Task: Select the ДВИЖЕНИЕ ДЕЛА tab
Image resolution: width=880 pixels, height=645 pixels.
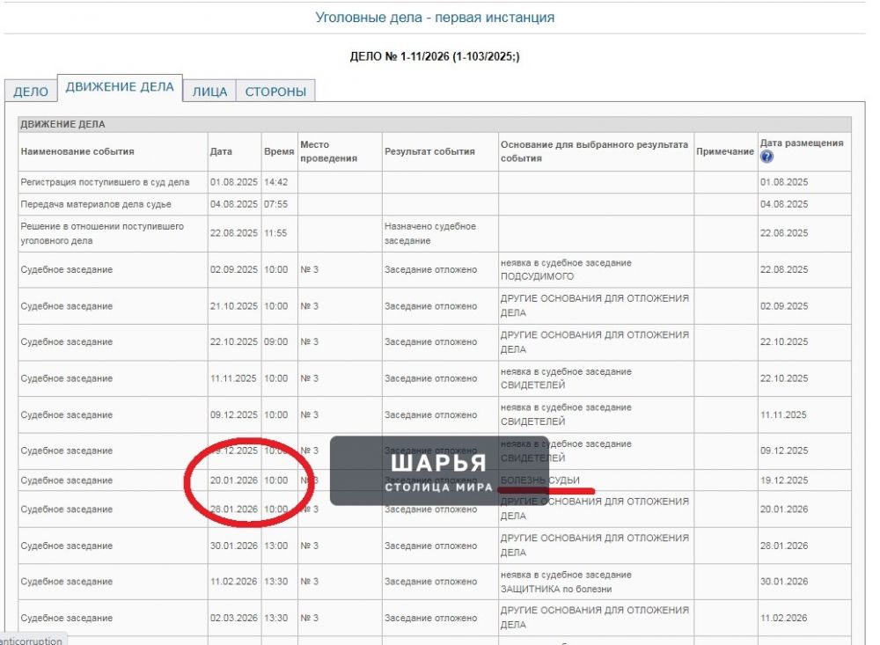Action: click(x=120, y=87)
